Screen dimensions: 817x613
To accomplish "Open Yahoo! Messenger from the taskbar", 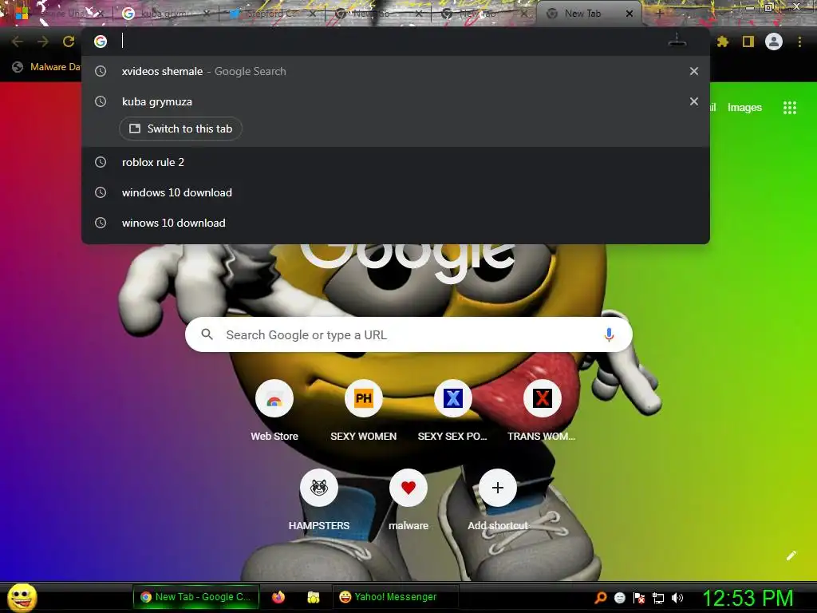I will tap(395, 597).
